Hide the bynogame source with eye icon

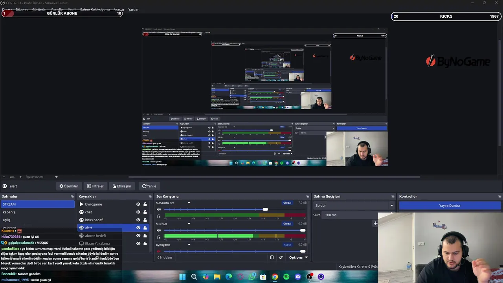click(x=138, y=204)
